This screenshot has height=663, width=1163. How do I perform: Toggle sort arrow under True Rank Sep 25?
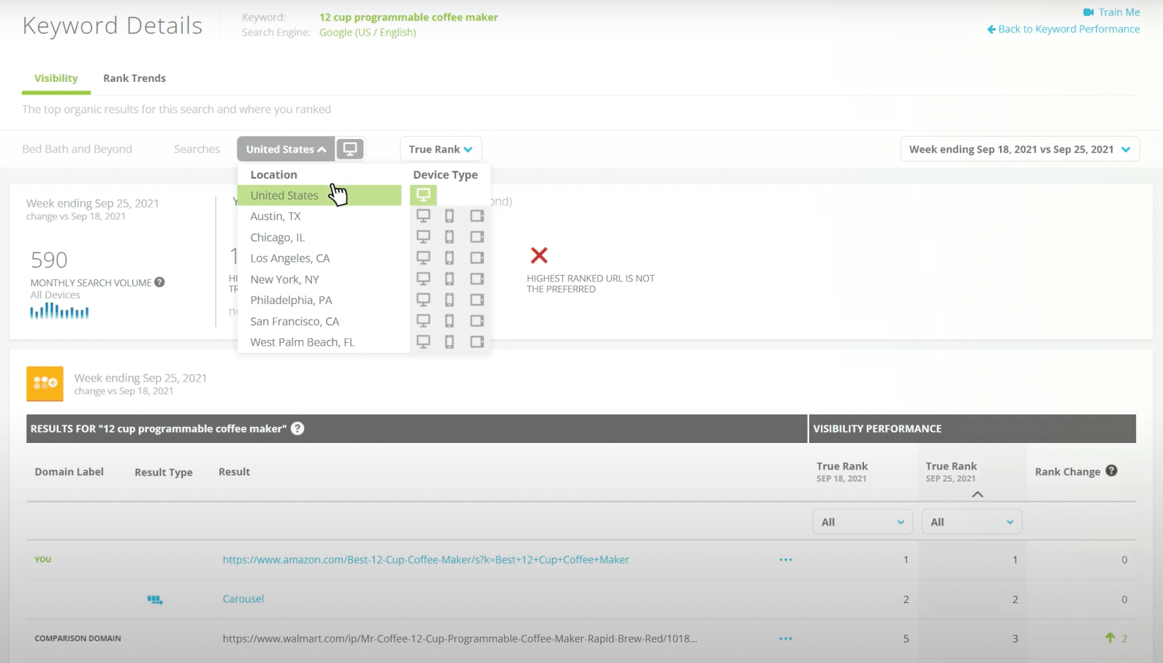(977, 495)
